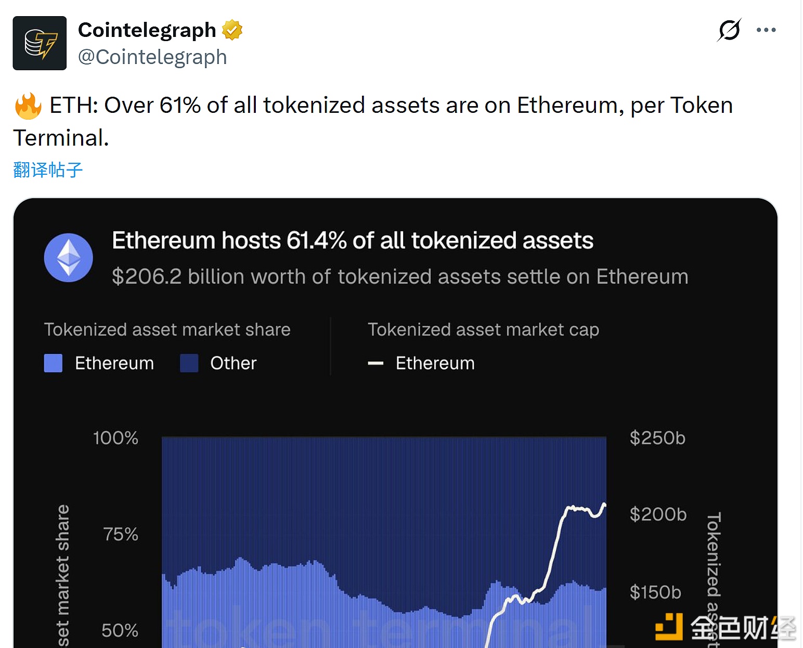Viewport: 803px width, 648px height.
Task: Click the Ethereum diamond logo
Action: point(69,258)
